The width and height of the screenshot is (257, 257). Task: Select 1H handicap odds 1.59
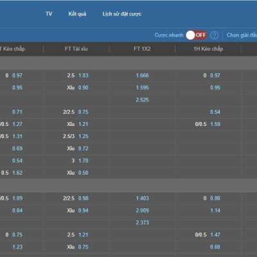[x=215, y=124]
